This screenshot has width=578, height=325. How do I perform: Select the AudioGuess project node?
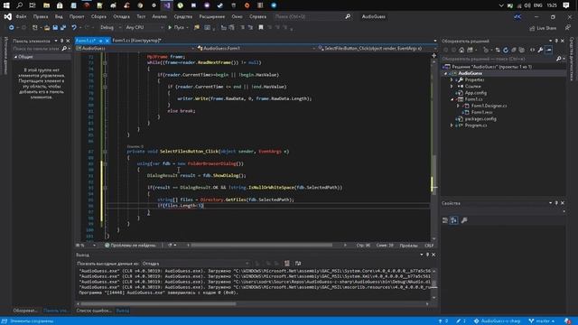click(x=470, y=73)
